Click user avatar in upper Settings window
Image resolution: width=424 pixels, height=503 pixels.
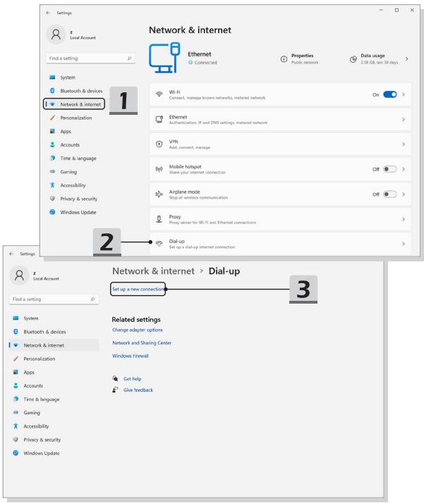click(x=56, y=34)
